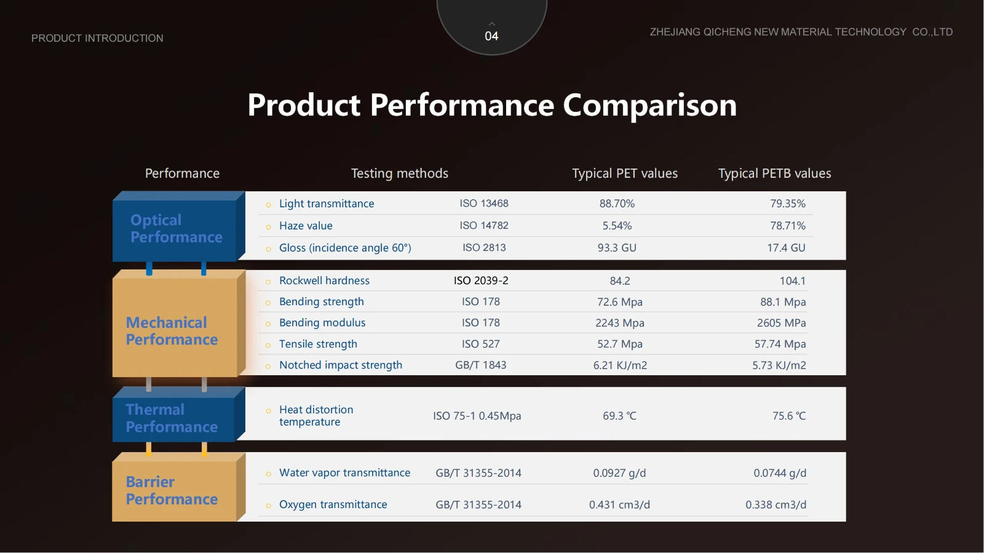The height and width of the screenshot is (553, 984).
Task: Click the Notched impact strength row label
Action: coord(340,365)
